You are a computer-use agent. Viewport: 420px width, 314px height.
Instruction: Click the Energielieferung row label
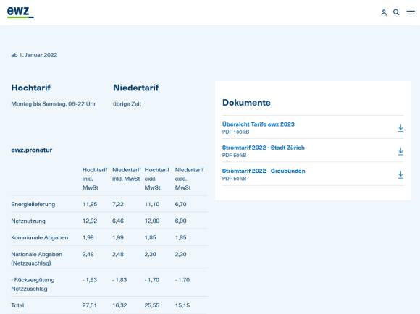pos(33,204)
